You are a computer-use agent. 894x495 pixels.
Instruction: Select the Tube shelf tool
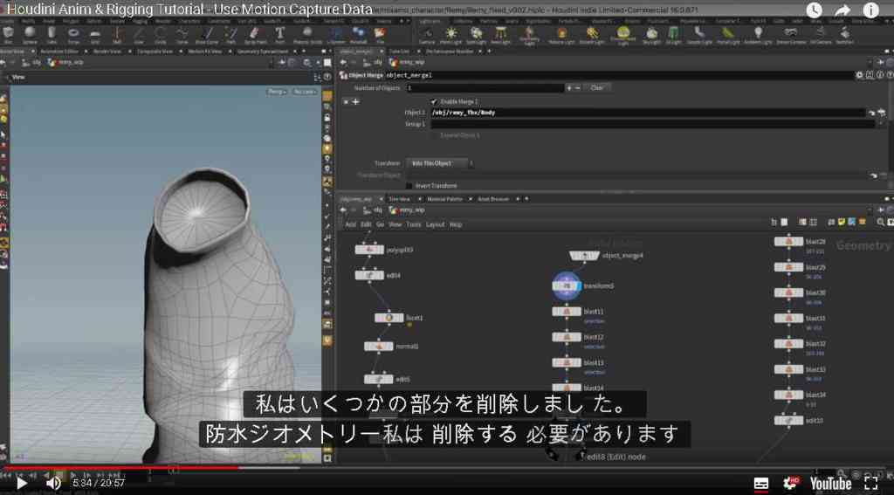click(x=52, y=35)
